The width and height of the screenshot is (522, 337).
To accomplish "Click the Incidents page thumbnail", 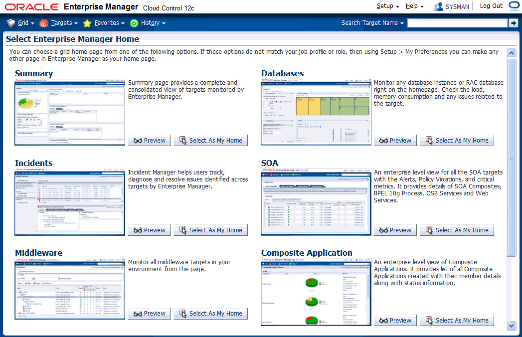I will click(70, 202).
